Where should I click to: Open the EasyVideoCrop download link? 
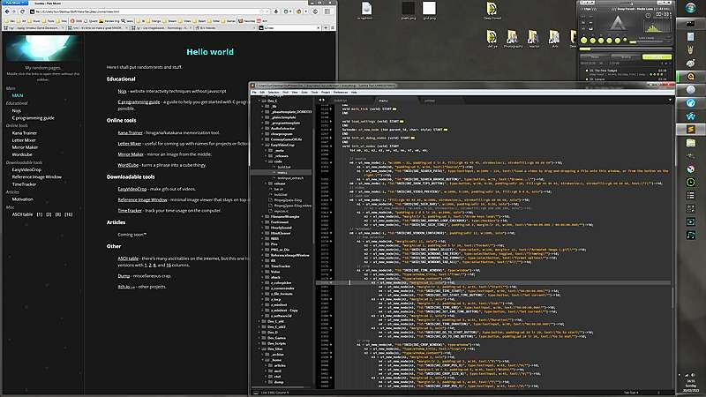[x=133, y=189]
